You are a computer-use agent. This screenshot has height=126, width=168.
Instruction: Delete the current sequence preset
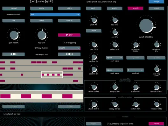point(41,20)
